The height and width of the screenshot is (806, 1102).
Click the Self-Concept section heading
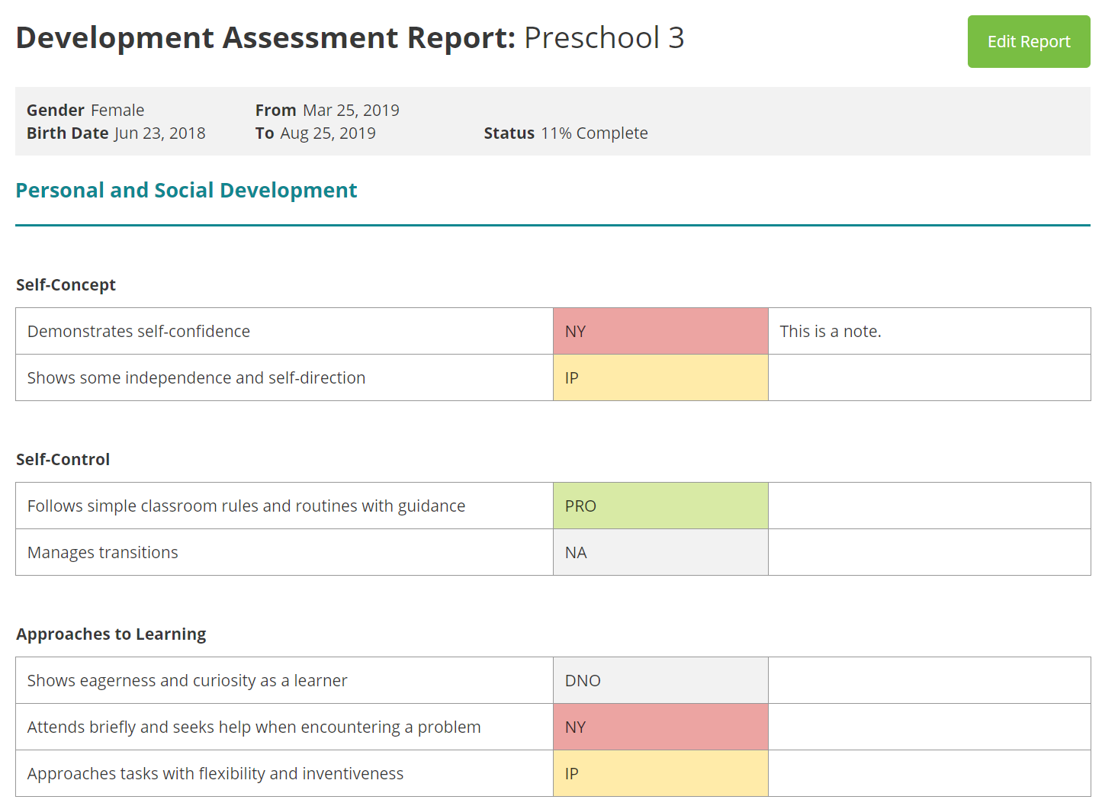point(66,284)
